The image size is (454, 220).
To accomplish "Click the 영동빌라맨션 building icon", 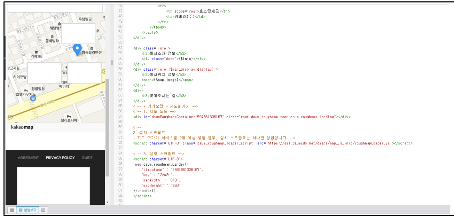I will coord(92,48).
